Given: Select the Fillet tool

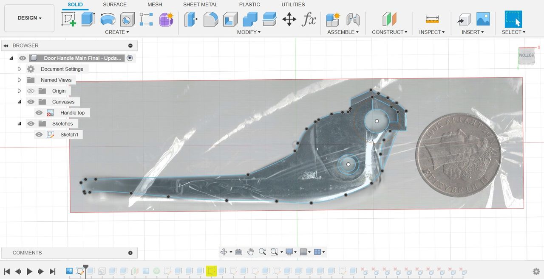Looking at the screenshot, I should (211, 19).
